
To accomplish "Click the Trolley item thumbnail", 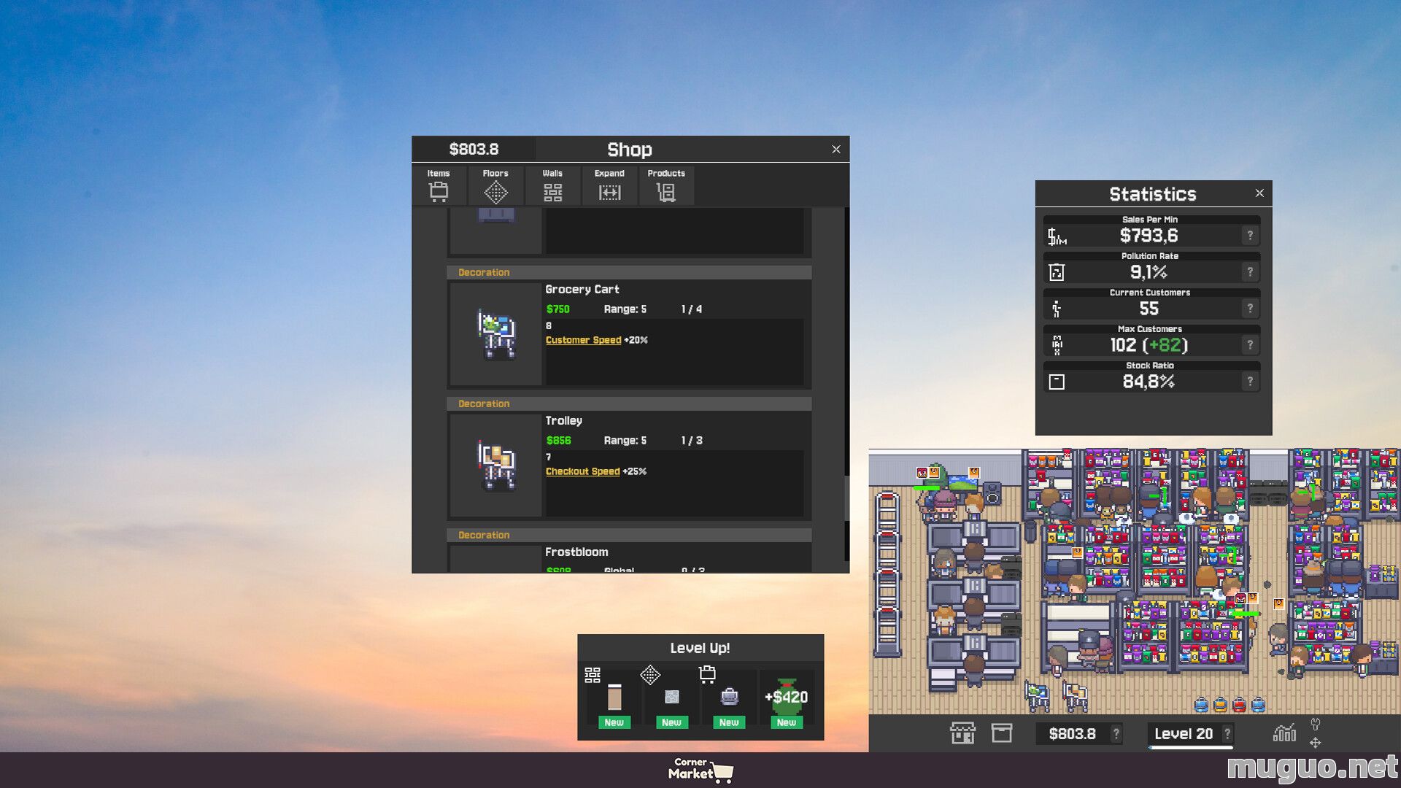I will coord(496,466).
